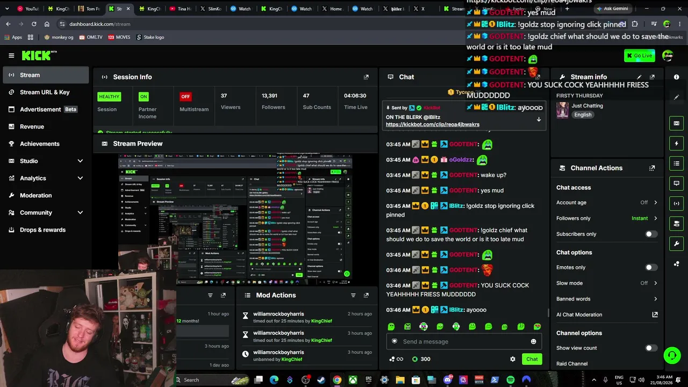Open Drops & rewards page

(46, 230)
